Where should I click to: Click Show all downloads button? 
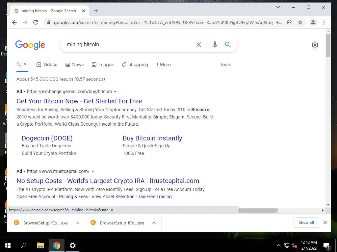coord(306,222)
